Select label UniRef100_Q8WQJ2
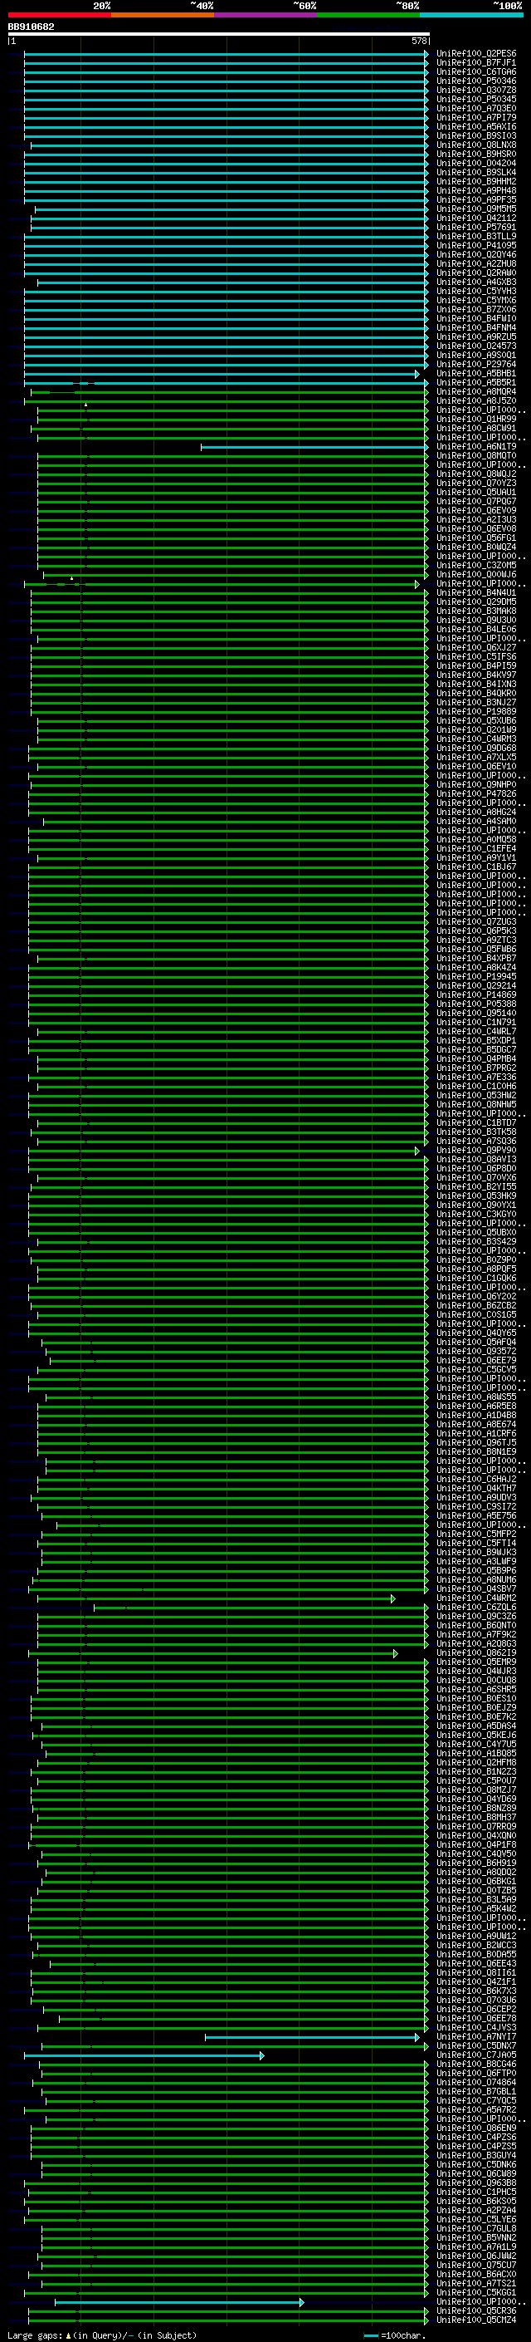The image size is (531, 2342). tap(476, 474)
